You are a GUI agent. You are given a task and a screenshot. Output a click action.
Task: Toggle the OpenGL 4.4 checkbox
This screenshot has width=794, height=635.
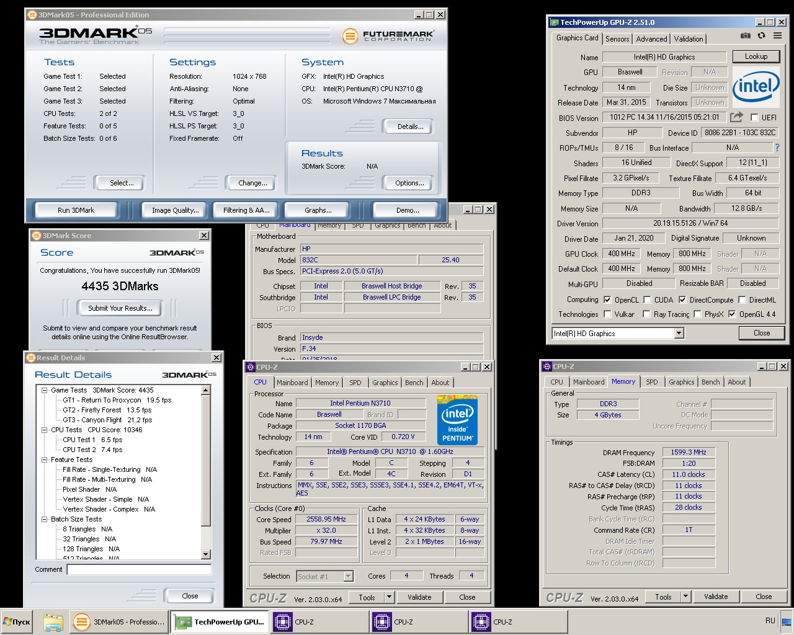tap(732, 314)
